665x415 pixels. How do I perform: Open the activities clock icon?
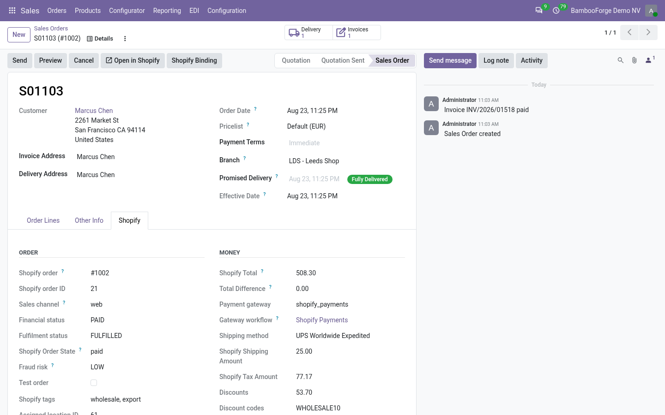556,11
